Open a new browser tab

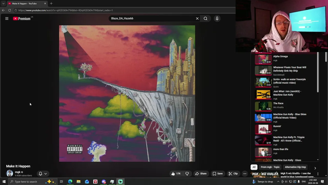click(x=51, y=4)
